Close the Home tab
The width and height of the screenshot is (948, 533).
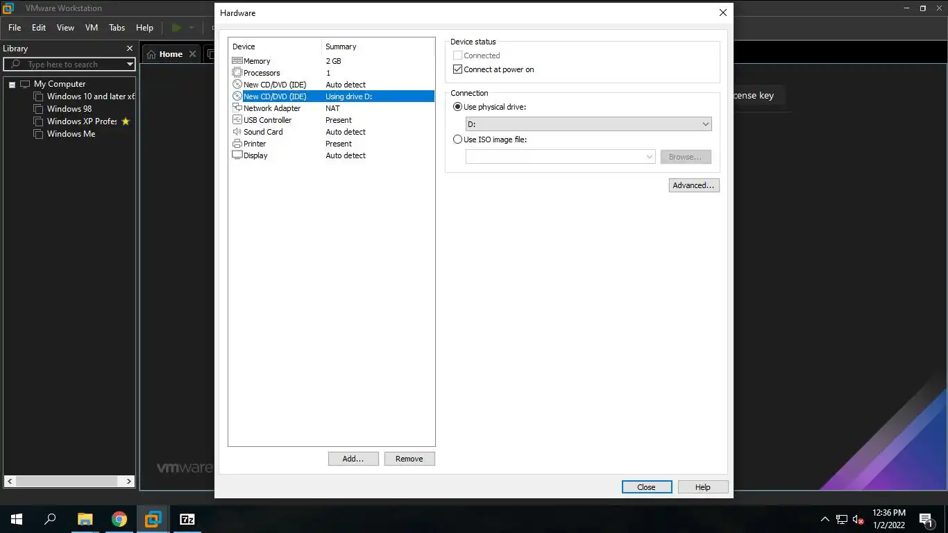tap(192, 54)
